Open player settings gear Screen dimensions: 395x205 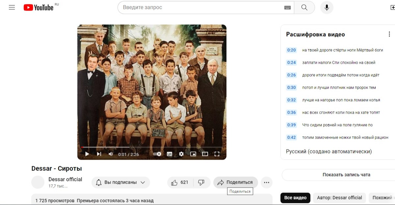[x=181, y=154]
